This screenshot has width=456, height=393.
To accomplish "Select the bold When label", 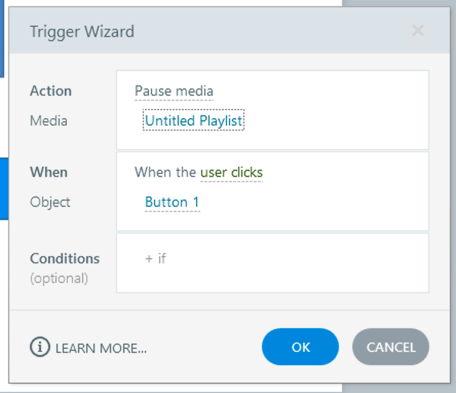I will 49,172.
